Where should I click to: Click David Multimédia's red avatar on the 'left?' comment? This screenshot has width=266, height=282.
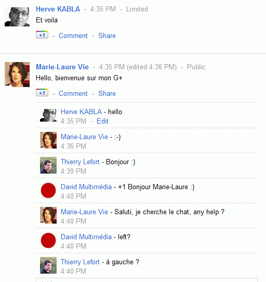(x=48, y=240)
